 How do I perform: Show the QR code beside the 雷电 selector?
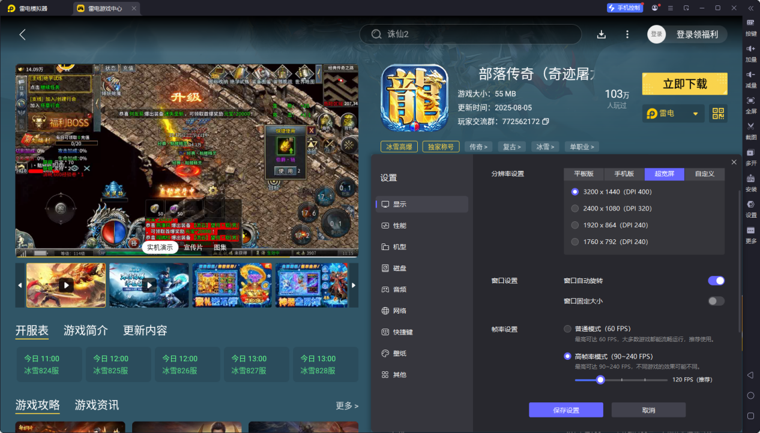point(718,113)
